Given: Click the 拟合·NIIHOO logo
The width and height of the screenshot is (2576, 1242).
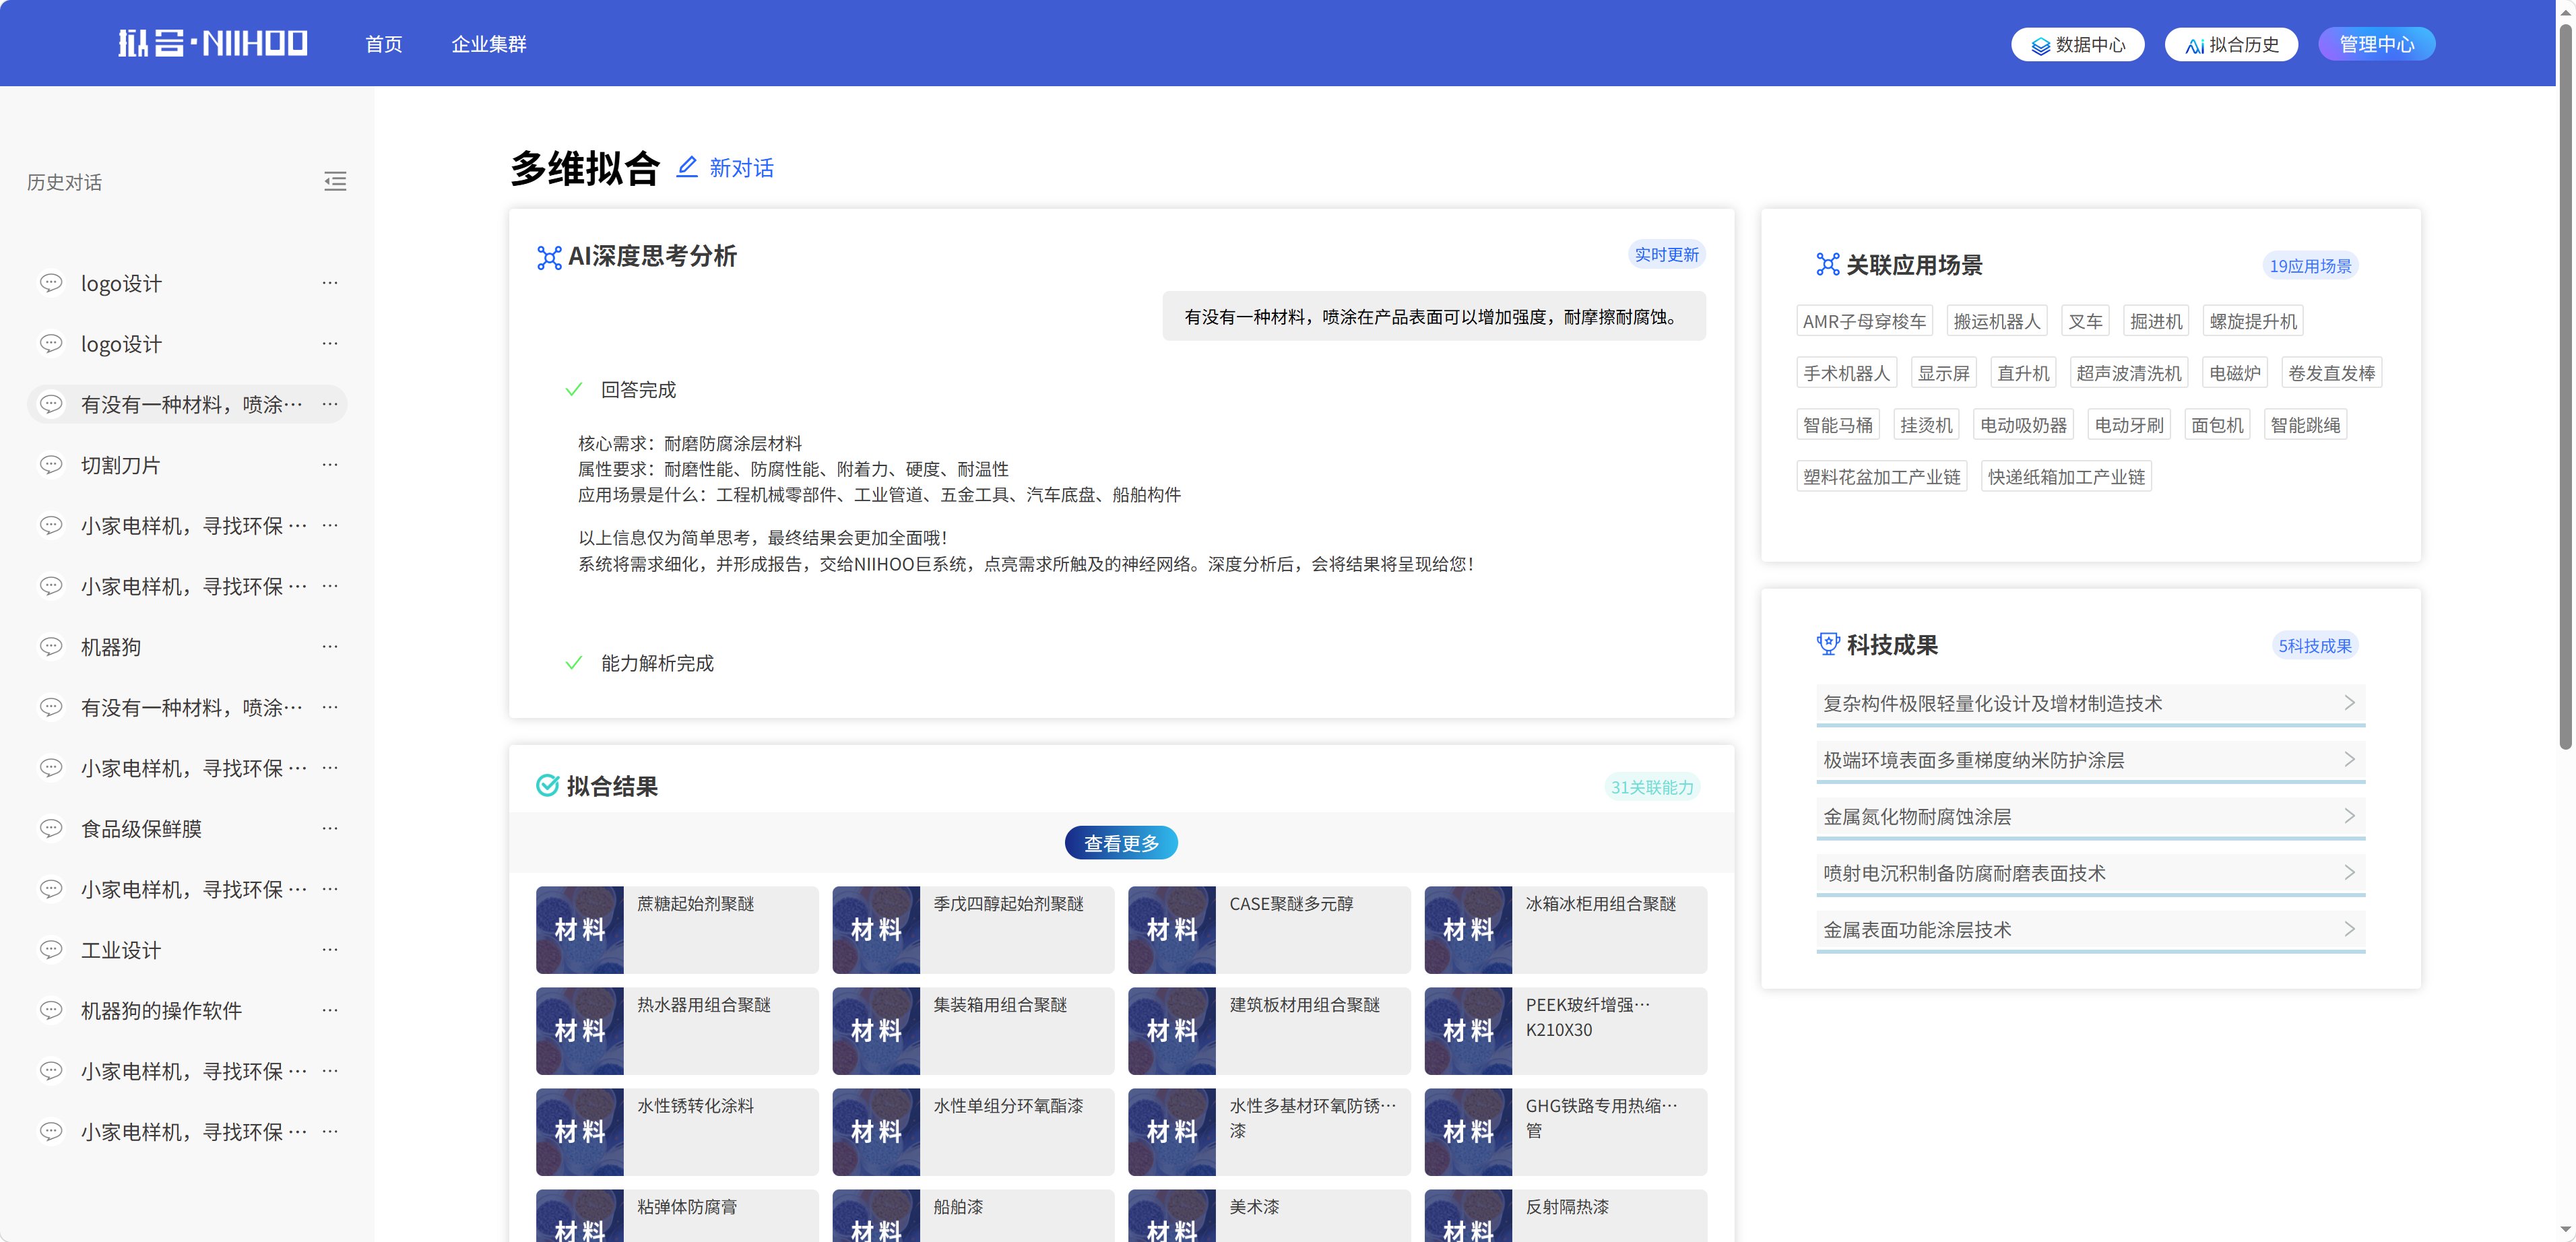Looking at the screenshot, I should click(x=213, y=43).
